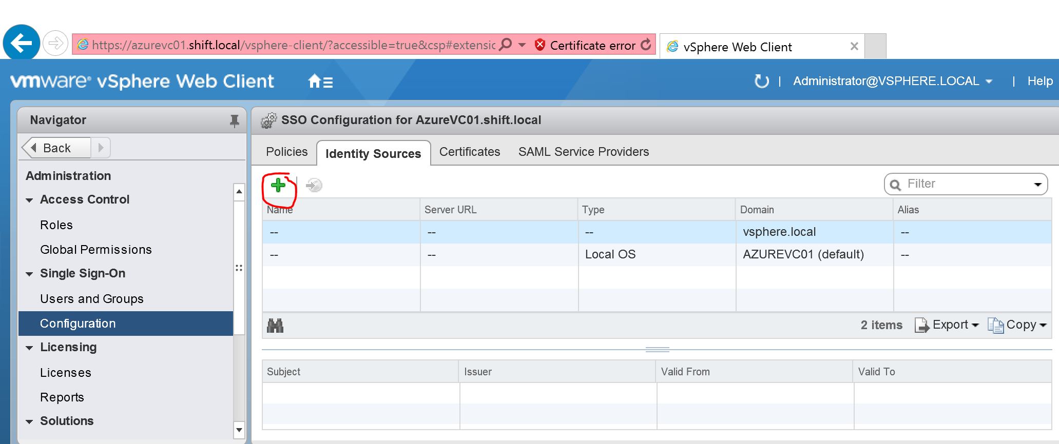Image resolution: width=1059 pixels, height=444 pixels.
Task: Click the address bar search magnifier icon
Action: pos(506,45)
